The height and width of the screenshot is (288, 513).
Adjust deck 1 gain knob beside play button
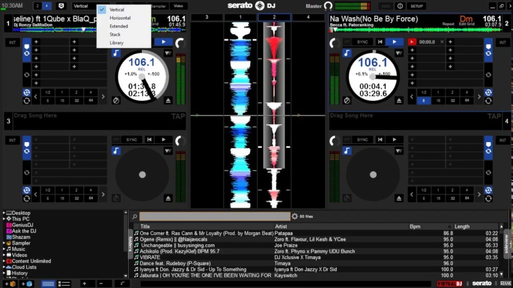tap(180, 43)
